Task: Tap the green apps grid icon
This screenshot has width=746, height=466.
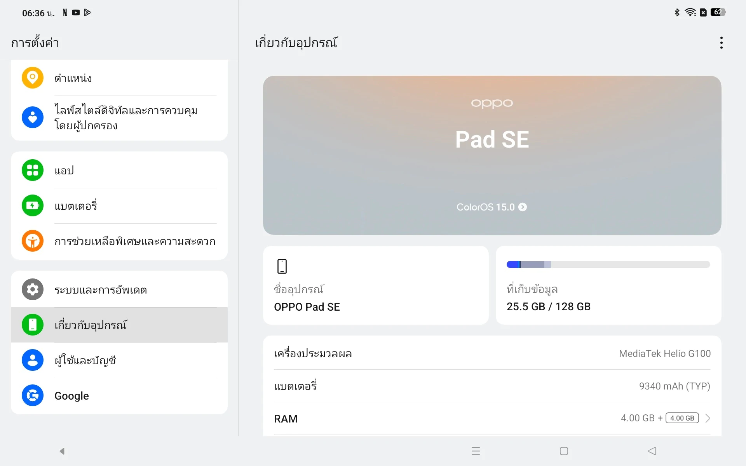Action: (x=33, y=170)
